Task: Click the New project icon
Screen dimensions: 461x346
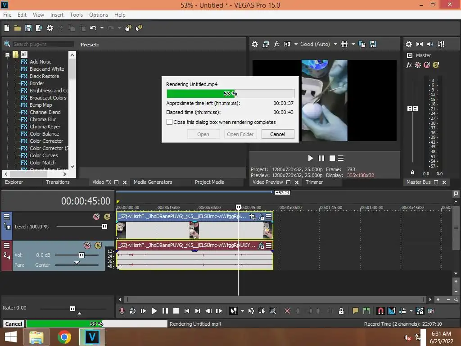Action: [x=7, y=28]
